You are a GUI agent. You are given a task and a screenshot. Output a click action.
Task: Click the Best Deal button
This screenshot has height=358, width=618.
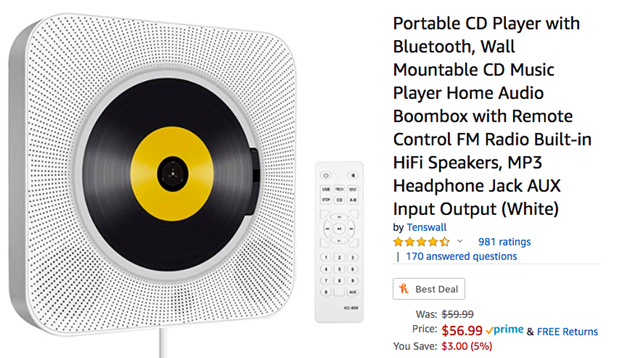429,289
